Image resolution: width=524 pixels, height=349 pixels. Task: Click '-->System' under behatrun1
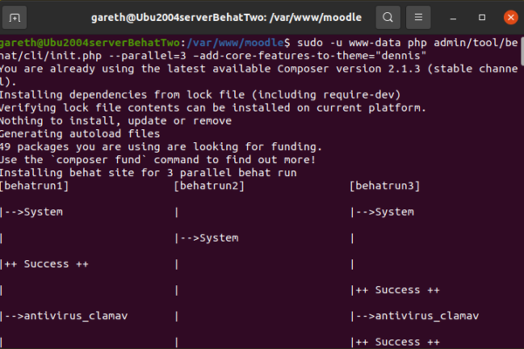pos(33,212)
